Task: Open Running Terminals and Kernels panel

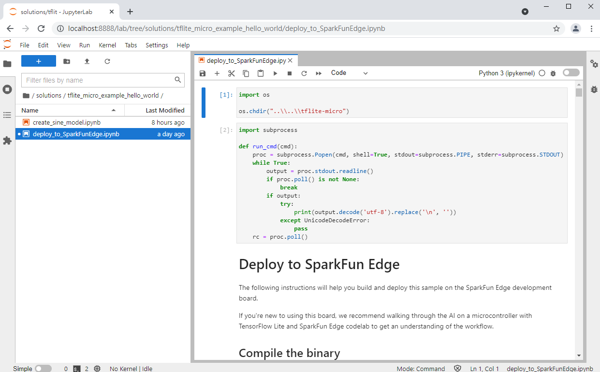Action: pos(7,89)
